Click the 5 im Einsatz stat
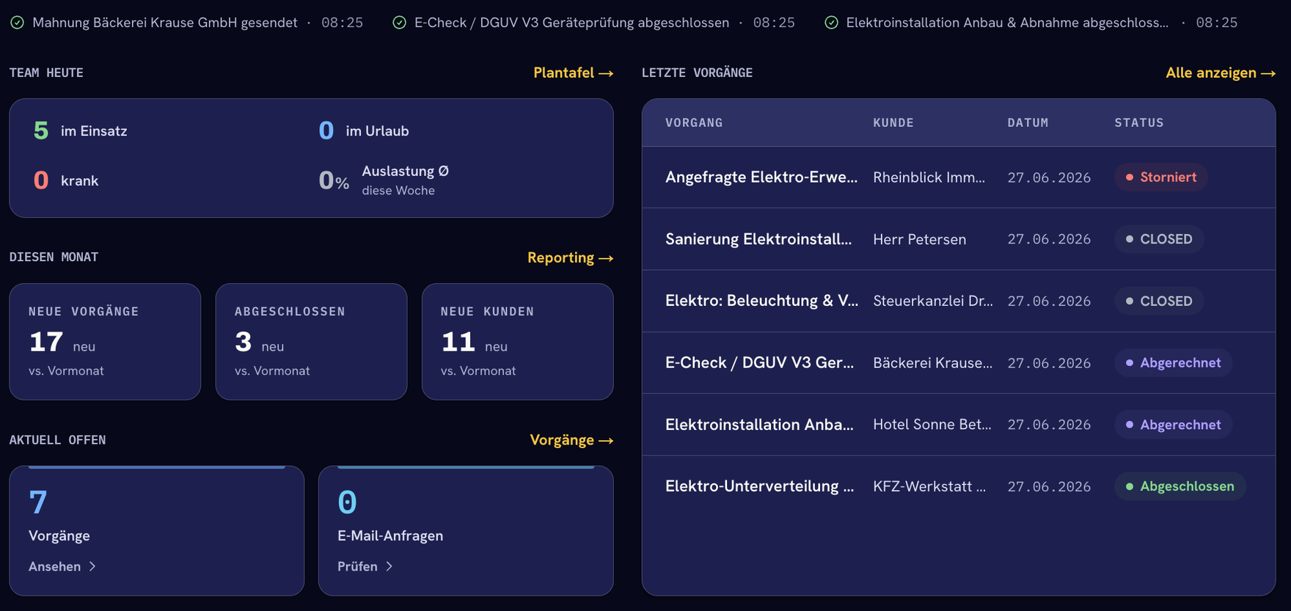The width and height of the screenshot is (1291, 611). (81, 131)
